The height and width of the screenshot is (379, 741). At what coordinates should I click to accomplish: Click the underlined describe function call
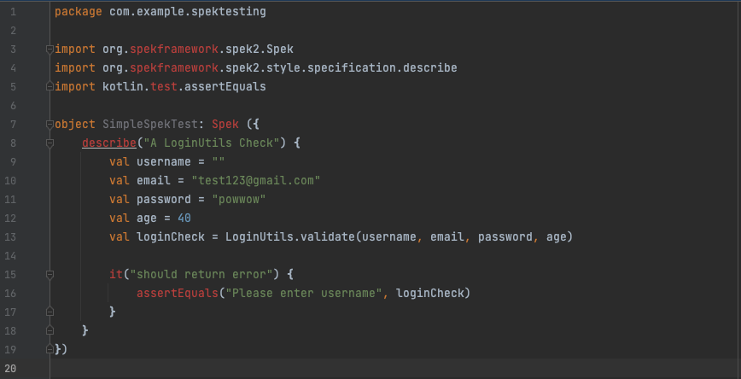pyautogui.click(x=109, y=143)
